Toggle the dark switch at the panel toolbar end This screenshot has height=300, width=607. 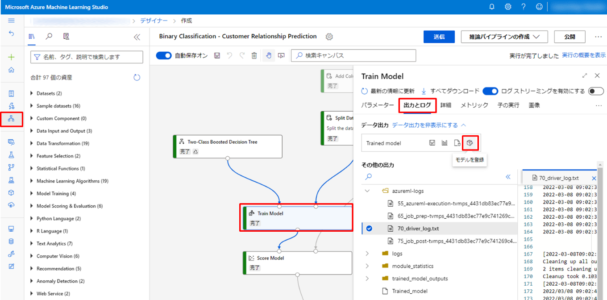[x=596, y=91]
